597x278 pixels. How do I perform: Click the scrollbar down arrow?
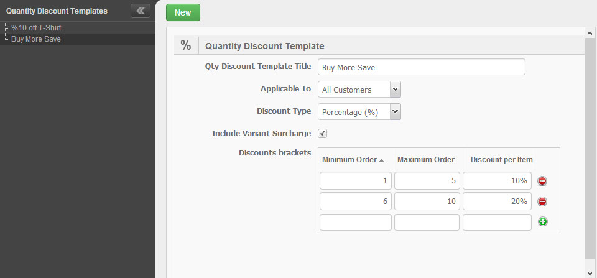[590, 272]
